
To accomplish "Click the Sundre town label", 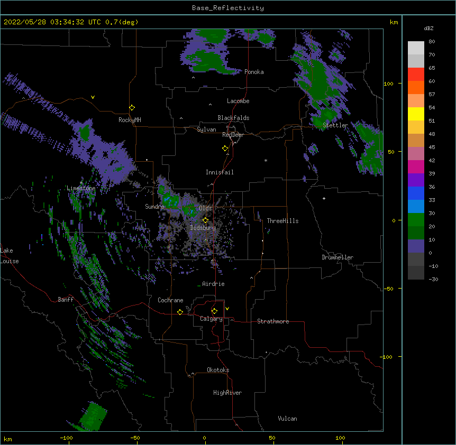I will click(x=154, y=207).
